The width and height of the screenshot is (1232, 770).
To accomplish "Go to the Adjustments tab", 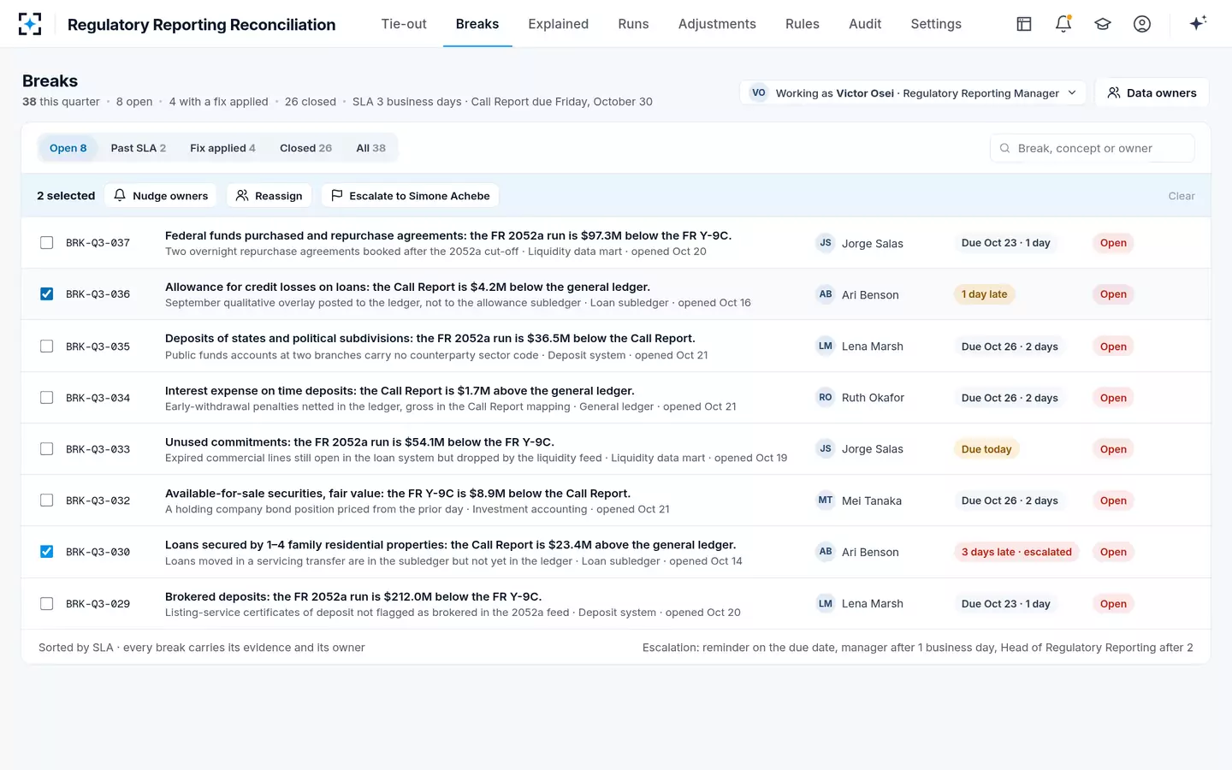I will (x=717, y=24).
